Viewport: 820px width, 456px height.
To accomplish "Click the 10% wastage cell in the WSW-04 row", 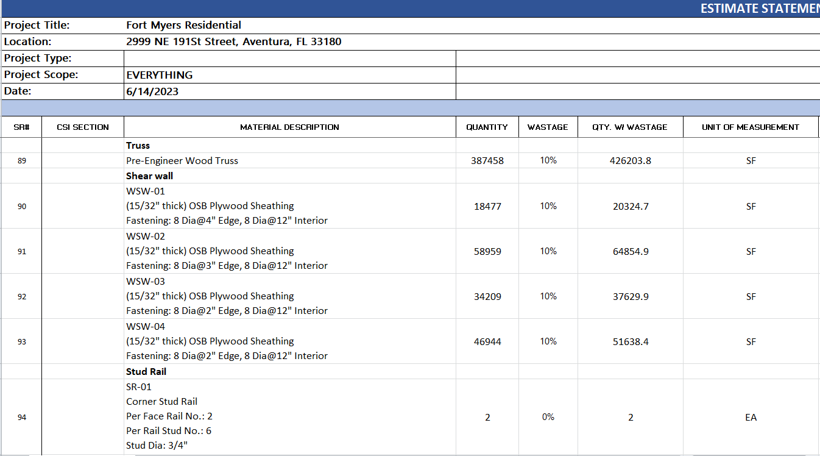I will (548, 341).
